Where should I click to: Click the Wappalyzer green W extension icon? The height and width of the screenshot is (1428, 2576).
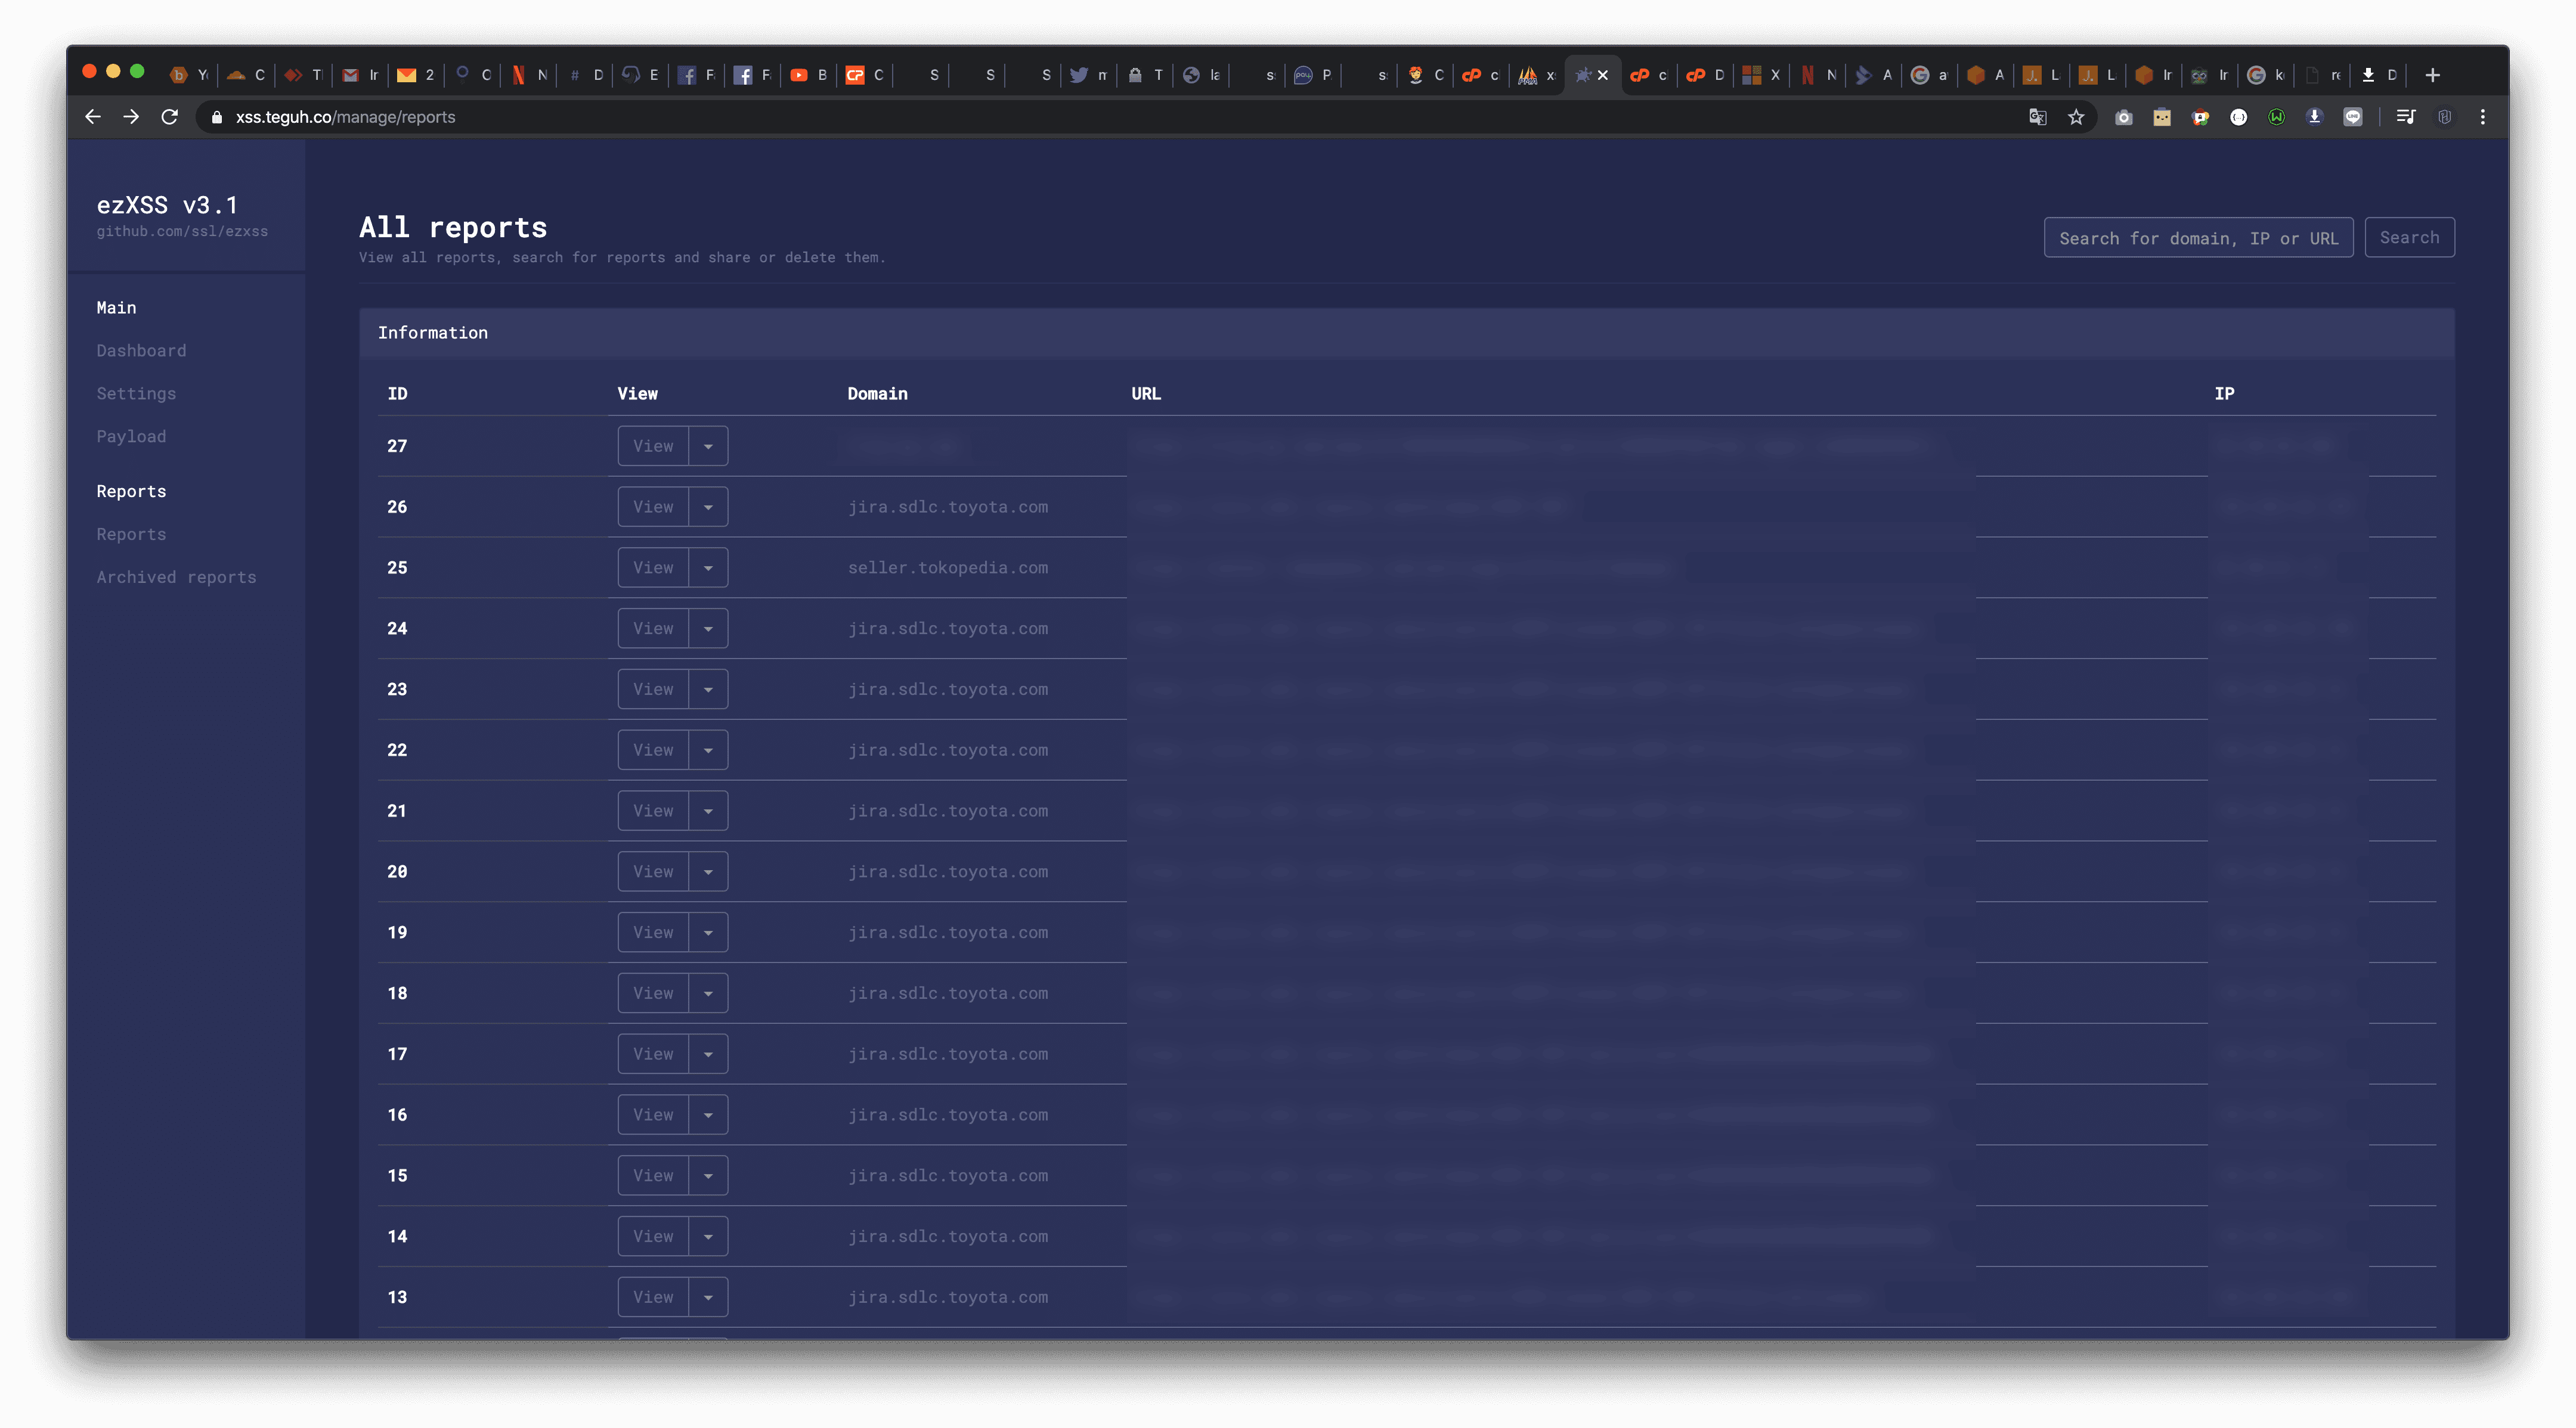[2276, 117]
